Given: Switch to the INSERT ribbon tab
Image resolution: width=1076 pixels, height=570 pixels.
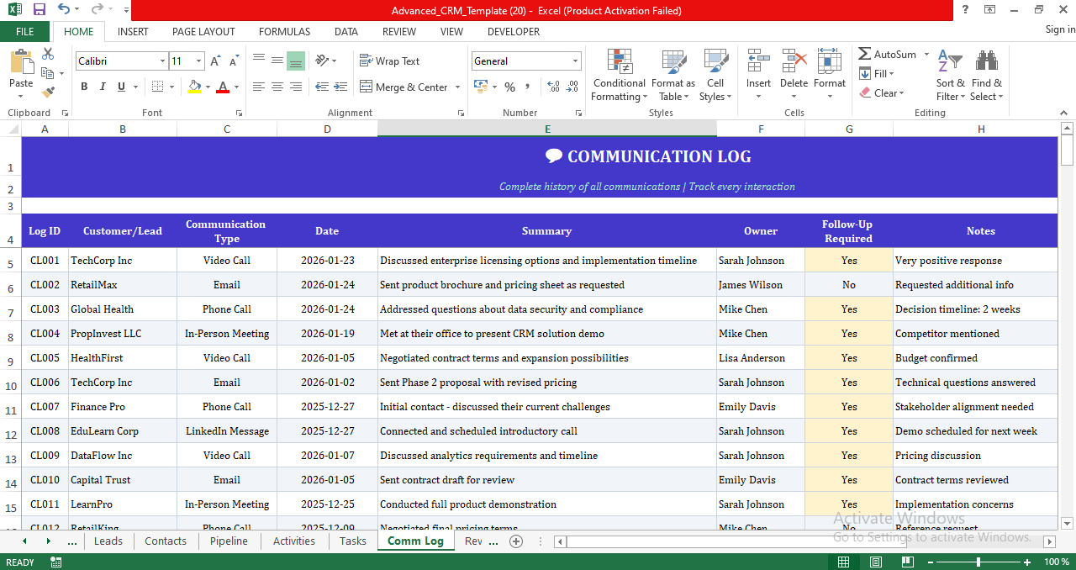Looking at the screenshot, I should (133, 31).
